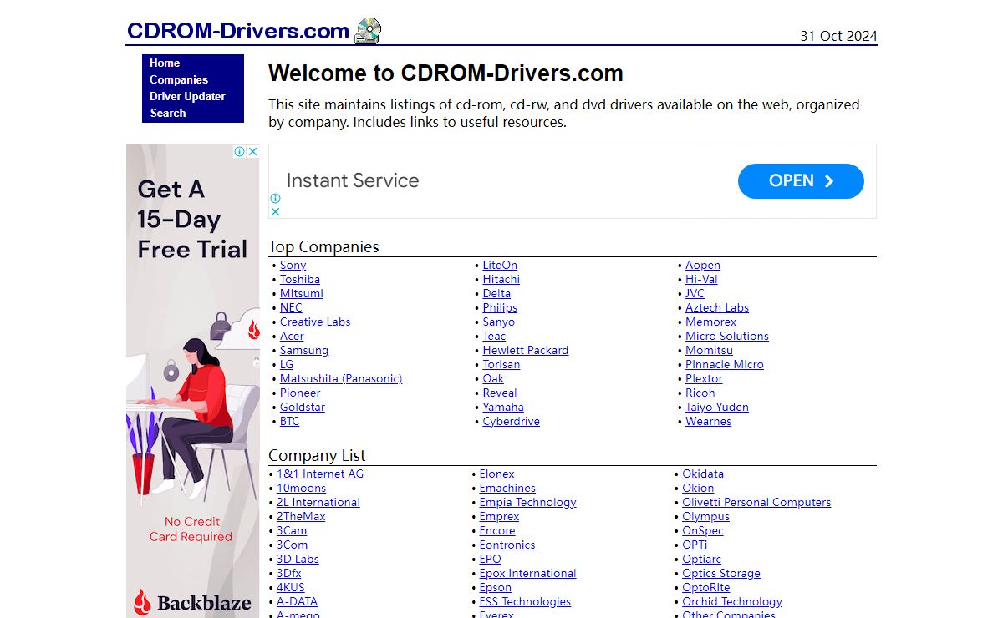Open the Delta drivers link

tap(496, 293)
